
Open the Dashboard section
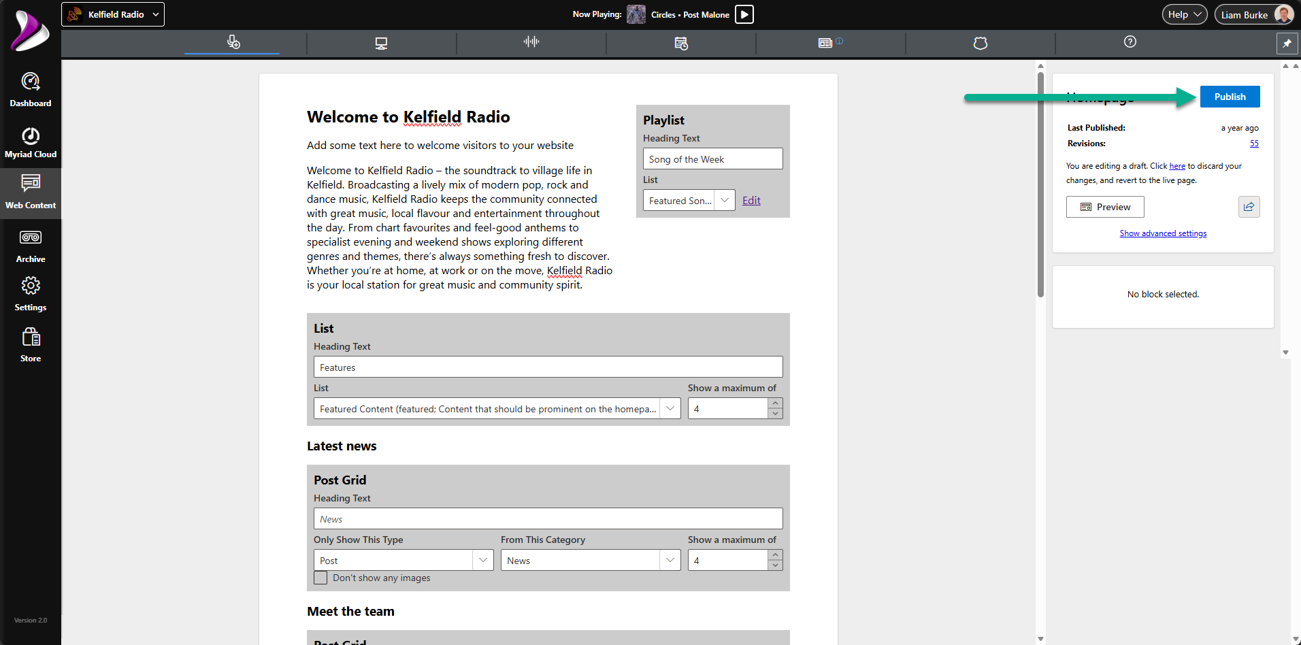pos(31,90)
